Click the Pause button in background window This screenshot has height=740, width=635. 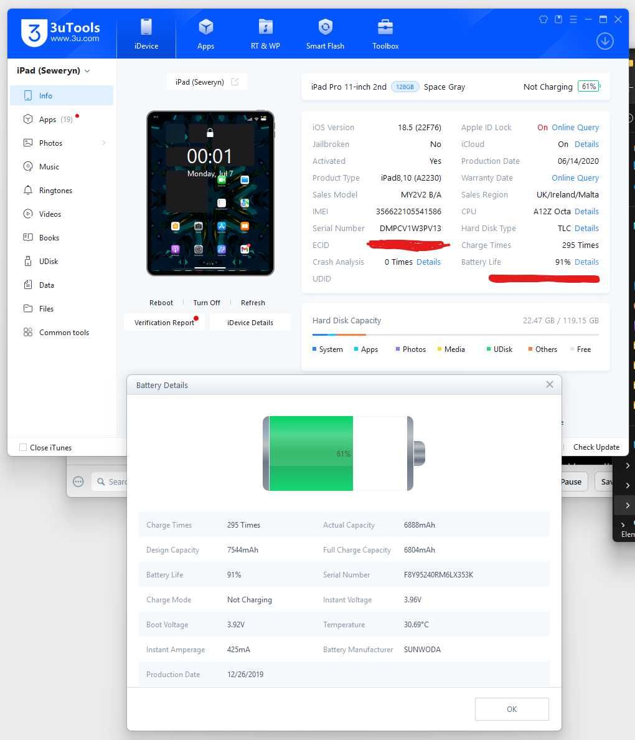pyautogui.click(x=574, y=482)
